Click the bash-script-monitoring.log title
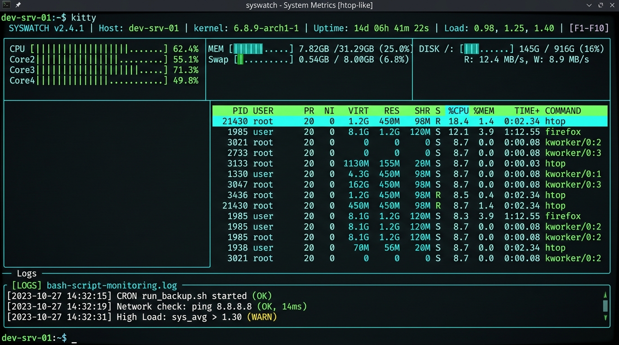Viewport: 619px width, 345px height. (112, 285)
